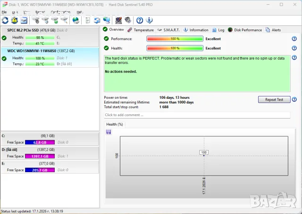This screenshot has height=214, width=302.
Task: Click the disk with magnifier icon
Action: click(x=64, y=20)
